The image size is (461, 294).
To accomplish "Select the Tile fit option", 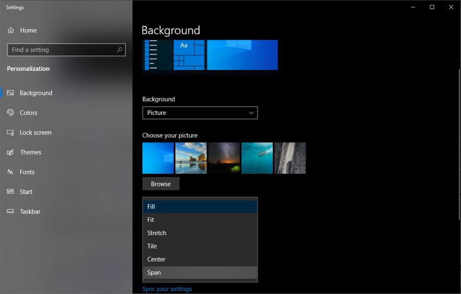I will 200,246.
